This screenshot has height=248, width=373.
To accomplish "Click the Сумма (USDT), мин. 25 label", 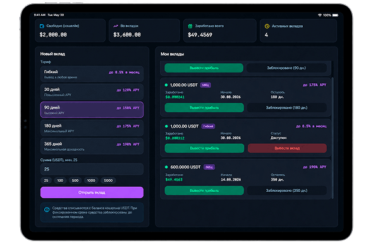I will pyautogui.click(x=59, y=160).
